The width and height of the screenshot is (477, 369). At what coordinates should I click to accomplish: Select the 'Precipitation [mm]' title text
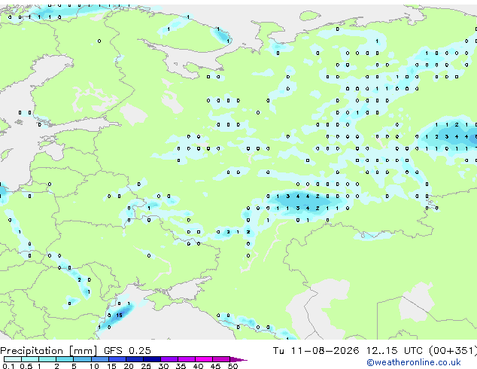(x=48, y=351)
